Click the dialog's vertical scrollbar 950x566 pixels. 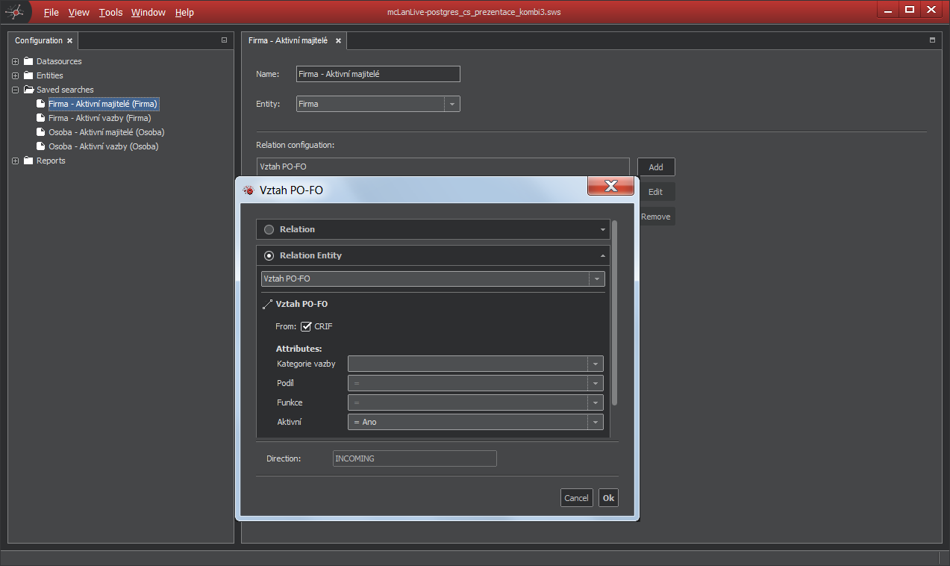[x=614, y=314]
